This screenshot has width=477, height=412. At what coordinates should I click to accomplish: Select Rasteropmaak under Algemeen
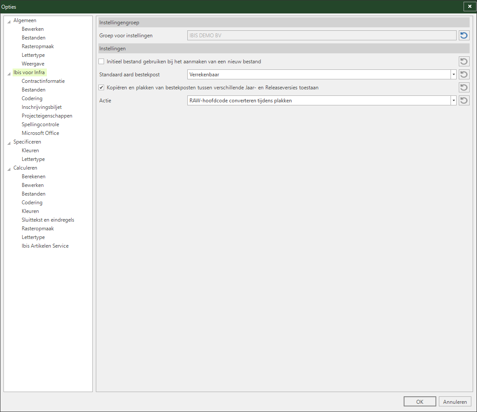click(38, 46)
